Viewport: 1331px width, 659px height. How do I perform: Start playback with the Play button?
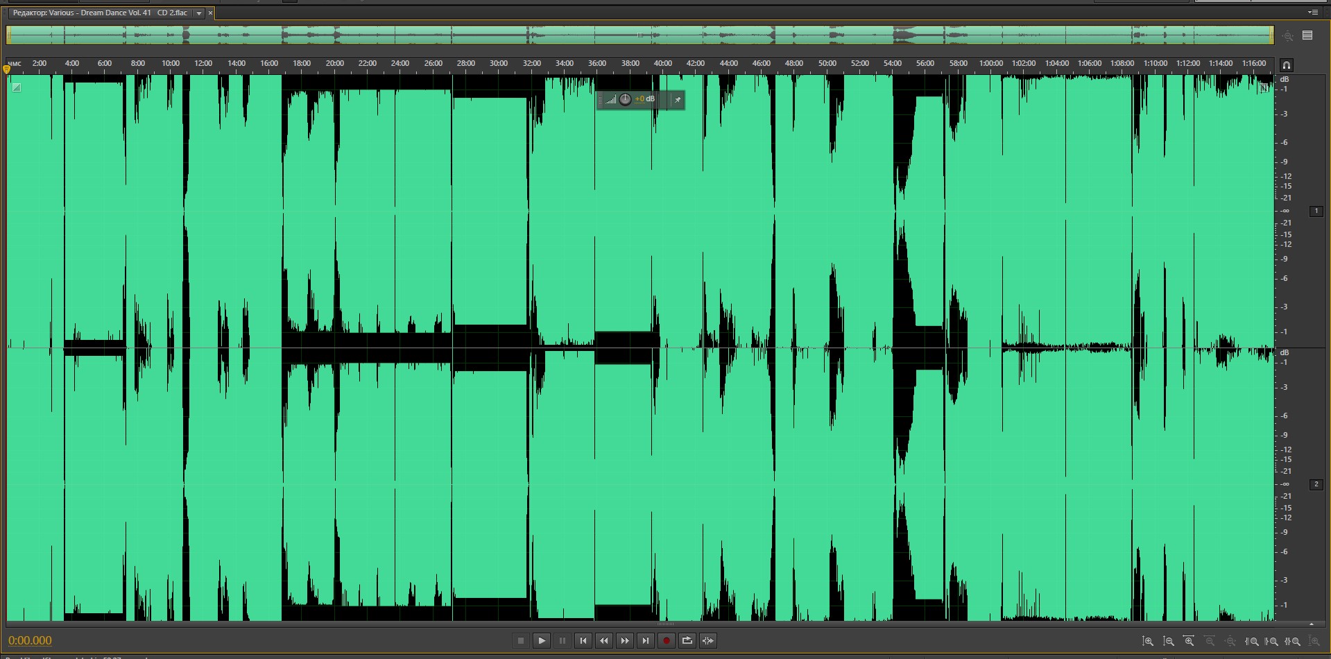[x=542, y=641]
